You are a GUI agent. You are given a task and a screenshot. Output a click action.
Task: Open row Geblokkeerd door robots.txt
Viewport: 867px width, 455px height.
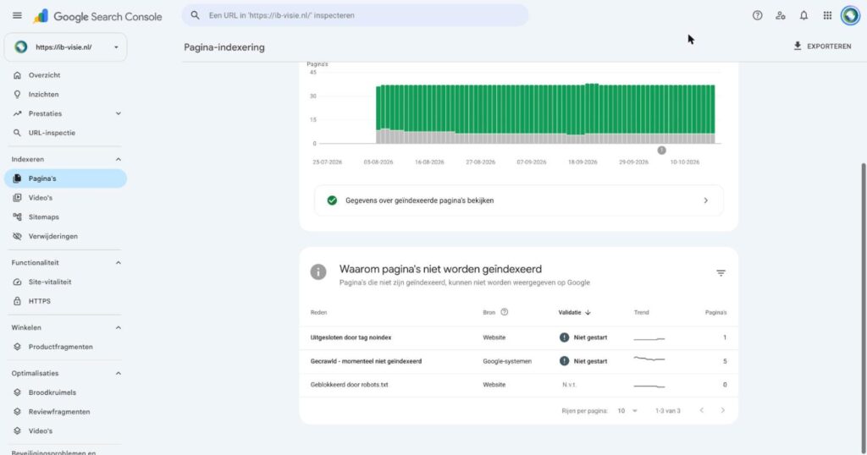coord(519,385)
